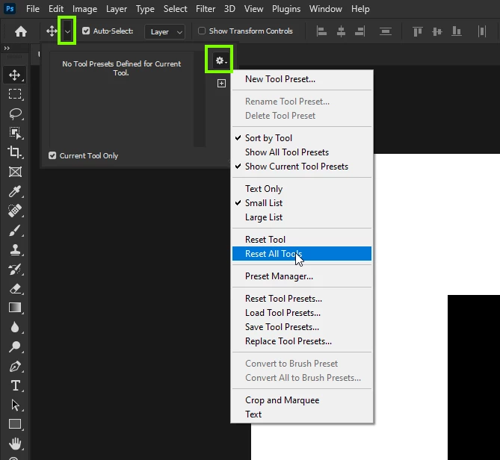Screen dimensions: 500x460
Task: Choose Save Tool Presets…
Action: [x=302, y=327]
